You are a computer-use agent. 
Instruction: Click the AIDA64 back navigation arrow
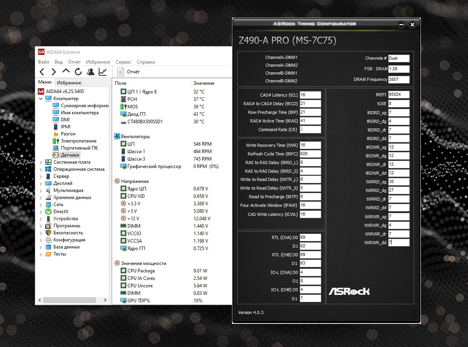click(x=42, y=72)
